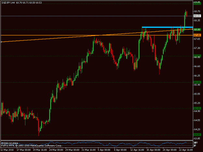Image resolution: width=203 pixels, height=152 pixels.
Task: Click the 31 Mar 16:00 time label
Action: pos(89,150)
